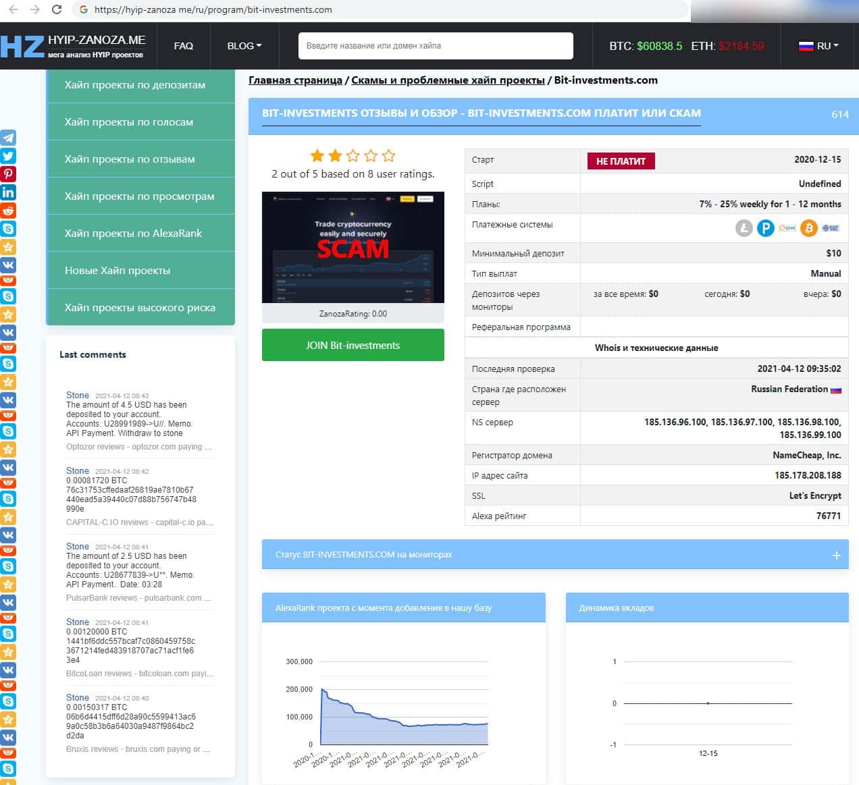Share page via Telegram icon
Screen dimensions: 859x785
8,138
